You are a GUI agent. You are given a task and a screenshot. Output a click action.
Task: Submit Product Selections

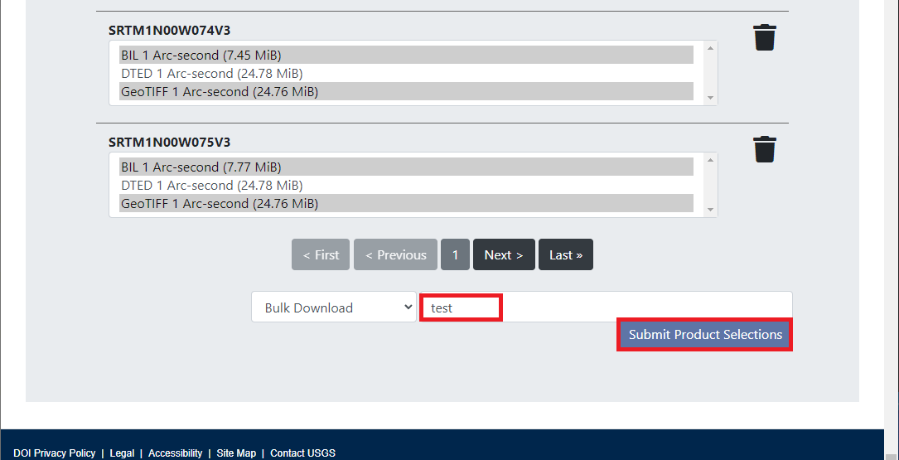click(x=704, y=334)
